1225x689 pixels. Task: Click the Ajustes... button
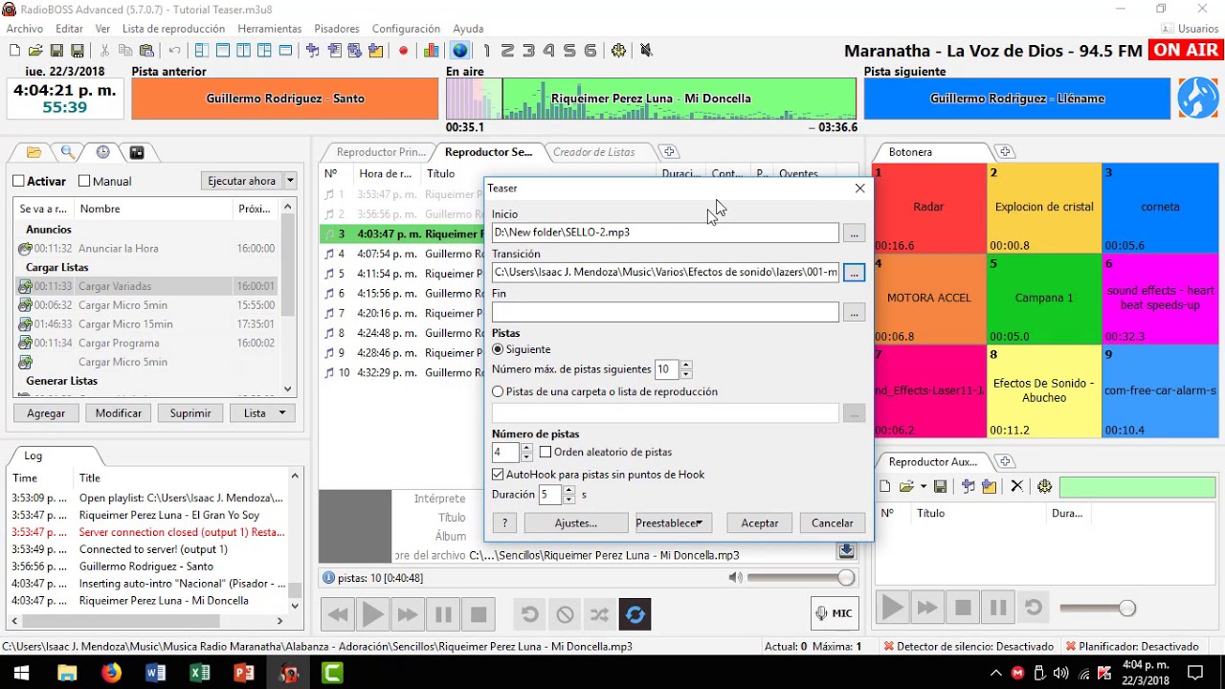click(x=576, y=522)
